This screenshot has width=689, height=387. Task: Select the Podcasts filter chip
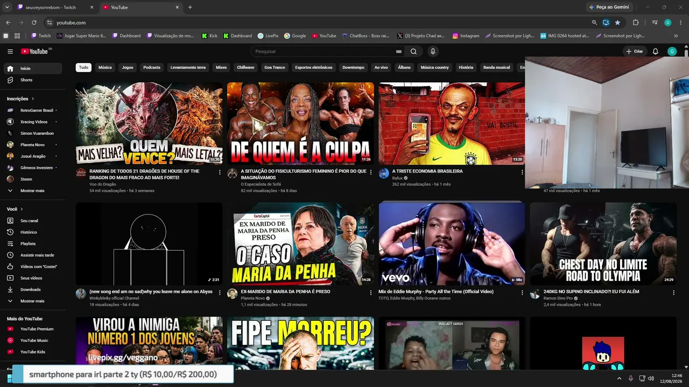(152, 68)
